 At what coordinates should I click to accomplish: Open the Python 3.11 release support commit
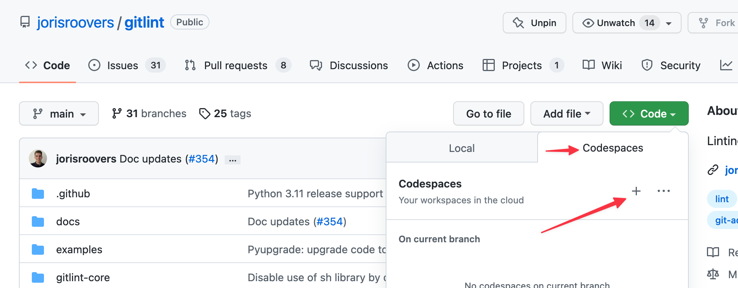[315, 194]
